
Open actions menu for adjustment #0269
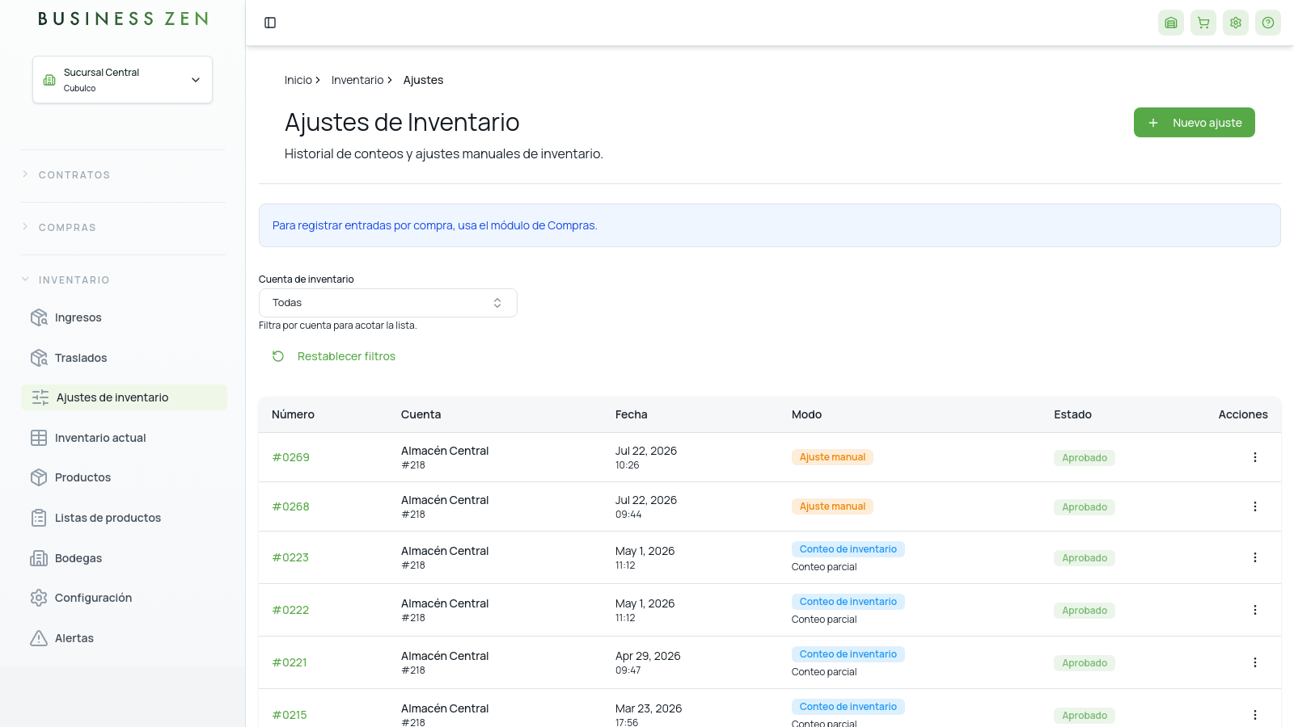tap(1255, 457)
